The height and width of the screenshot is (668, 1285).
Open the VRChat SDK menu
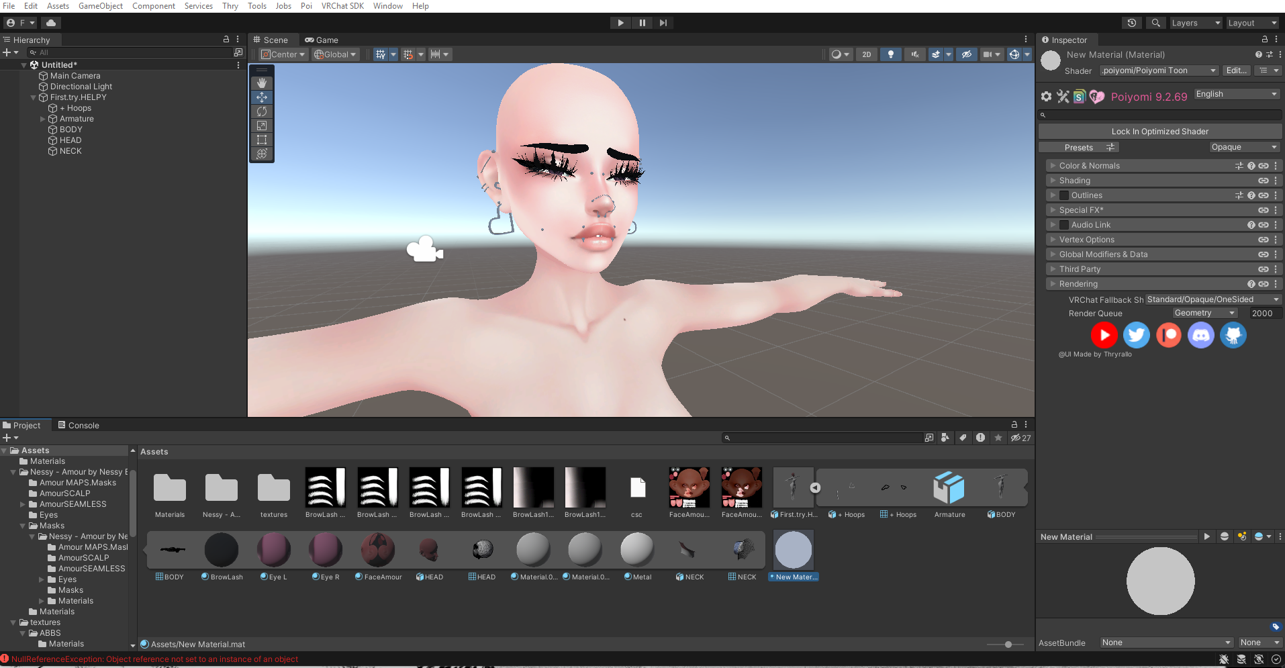(342, 6)
